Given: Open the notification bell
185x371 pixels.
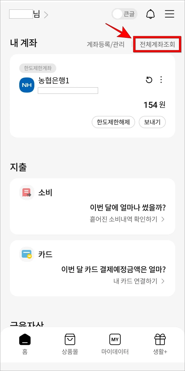Looking at the screenshot, I should tap(150, 14).
